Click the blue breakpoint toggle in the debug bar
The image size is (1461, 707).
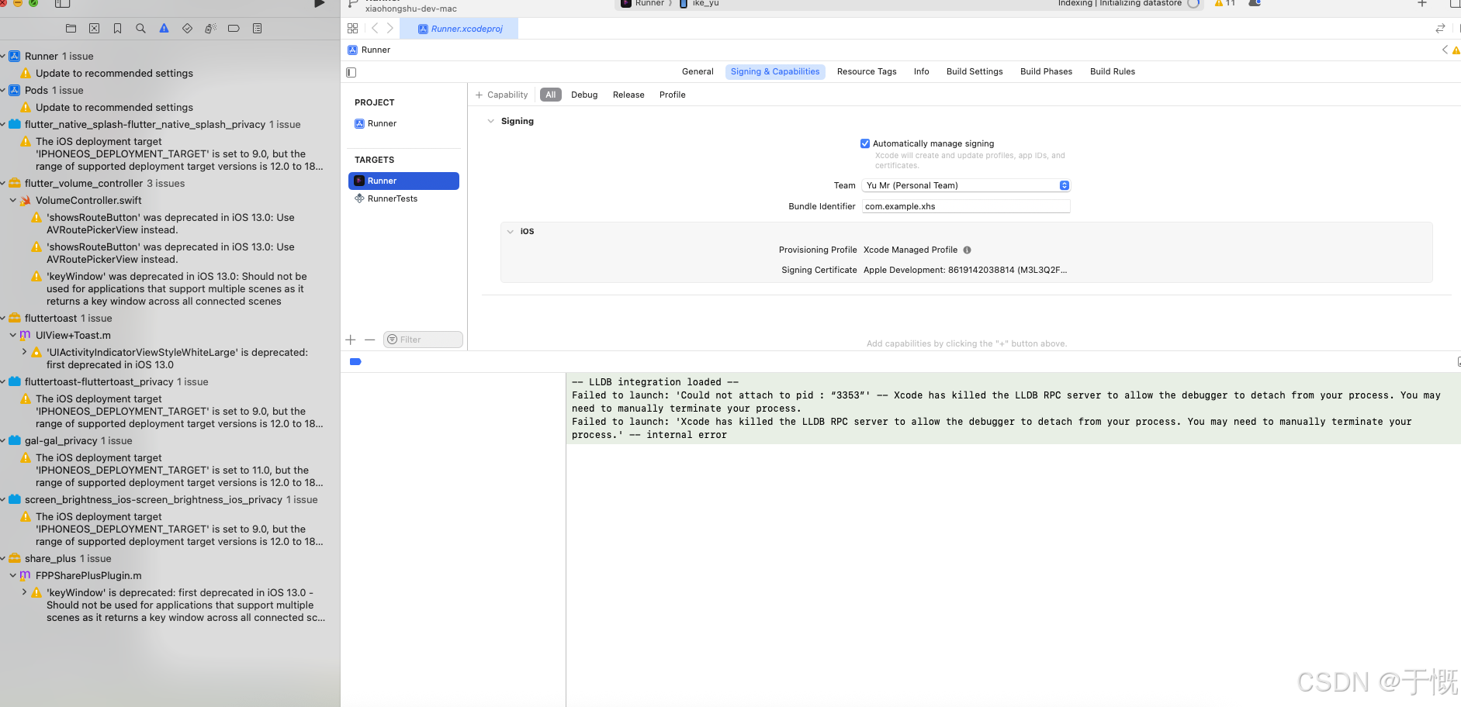[355, 362]
